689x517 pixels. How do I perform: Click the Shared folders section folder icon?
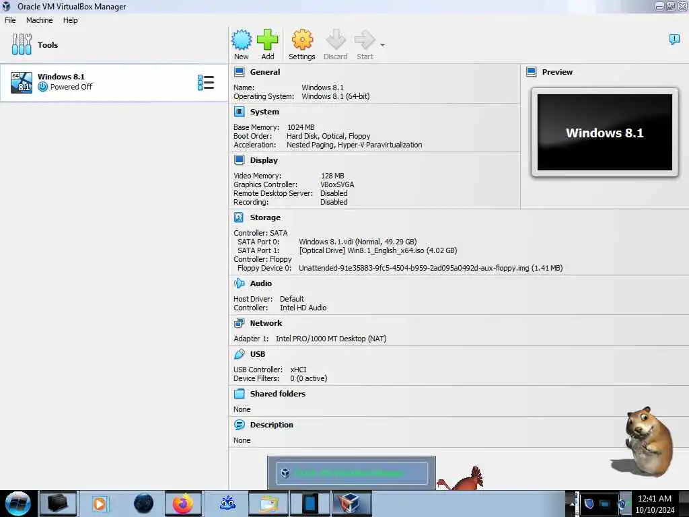[x=239, y=393]
